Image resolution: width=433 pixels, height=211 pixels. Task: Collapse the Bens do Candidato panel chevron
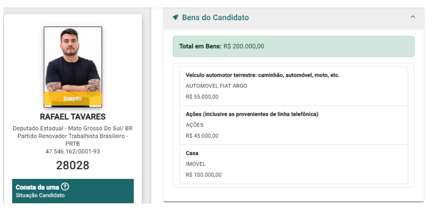413,17
